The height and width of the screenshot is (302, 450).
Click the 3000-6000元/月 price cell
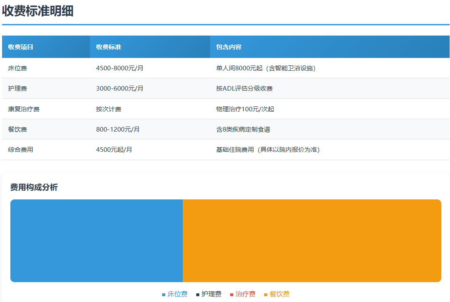(120, 89)
